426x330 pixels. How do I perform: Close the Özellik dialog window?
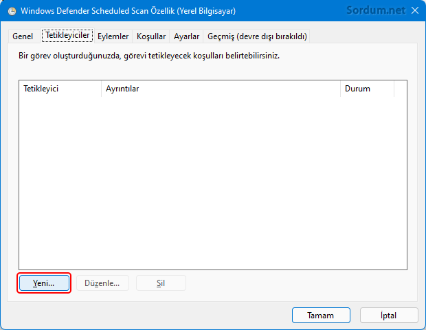click(415, 10)
